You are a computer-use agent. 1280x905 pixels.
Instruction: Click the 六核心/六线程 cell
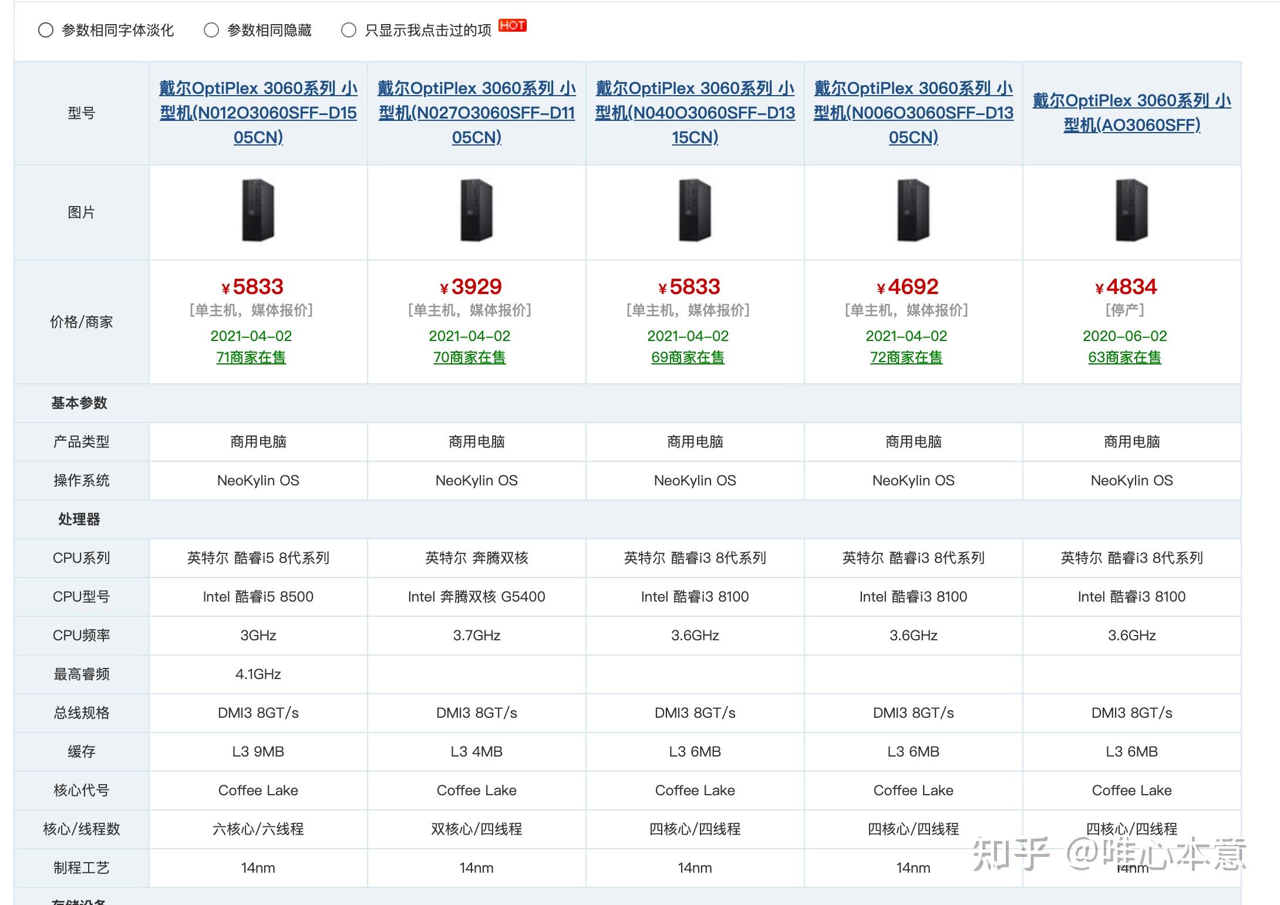[258, 829]
